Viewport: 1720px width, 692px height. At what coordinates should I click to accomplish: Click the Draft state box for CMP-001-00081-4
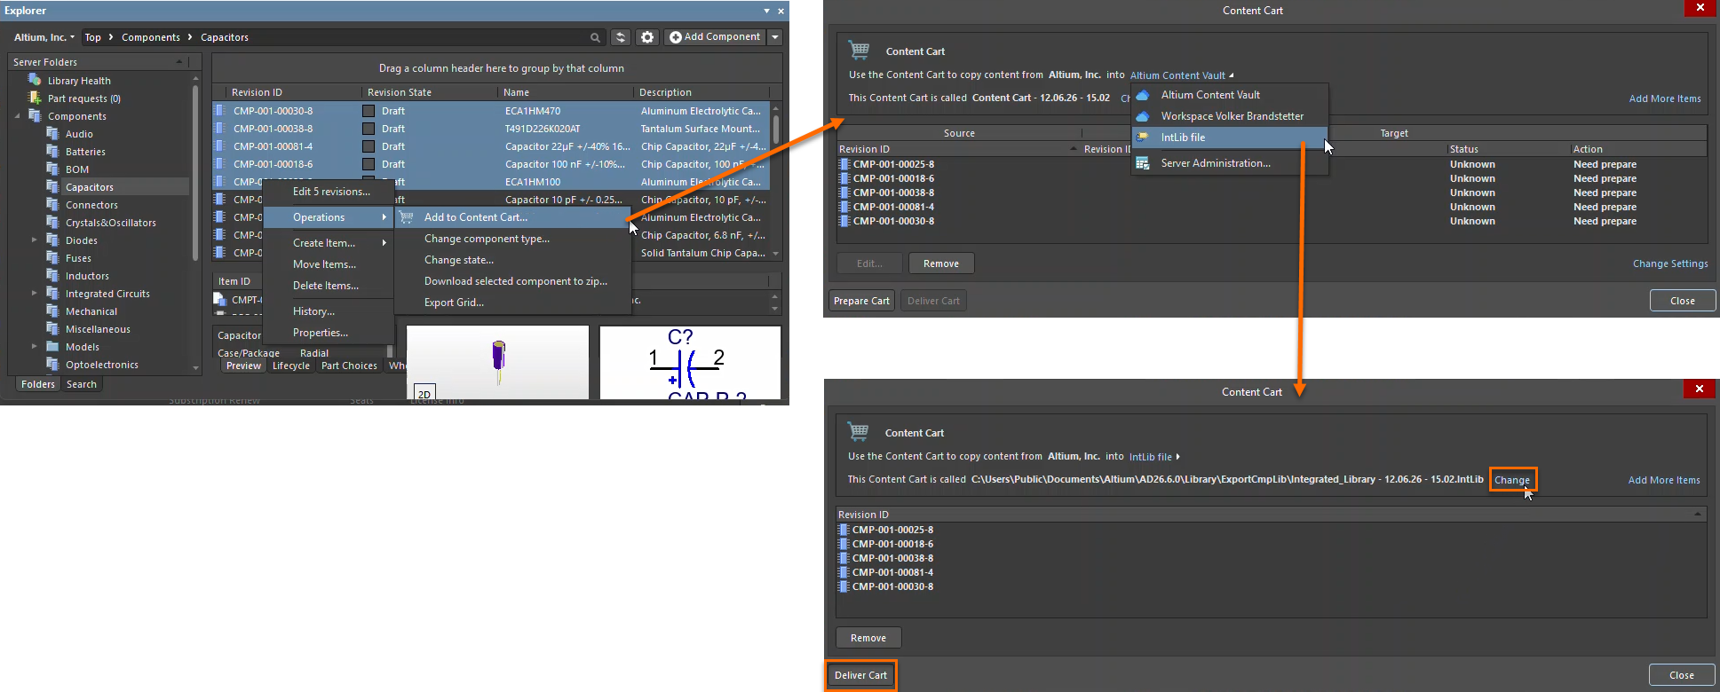coord(369,146)
